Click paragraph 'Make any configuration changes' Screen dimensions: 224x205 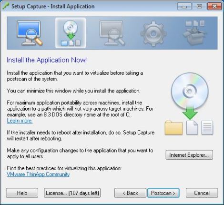(80, 154)
